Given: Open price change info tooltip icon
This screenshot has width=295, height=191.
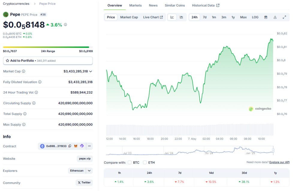Looking at the screenshot, I should 65,25.
